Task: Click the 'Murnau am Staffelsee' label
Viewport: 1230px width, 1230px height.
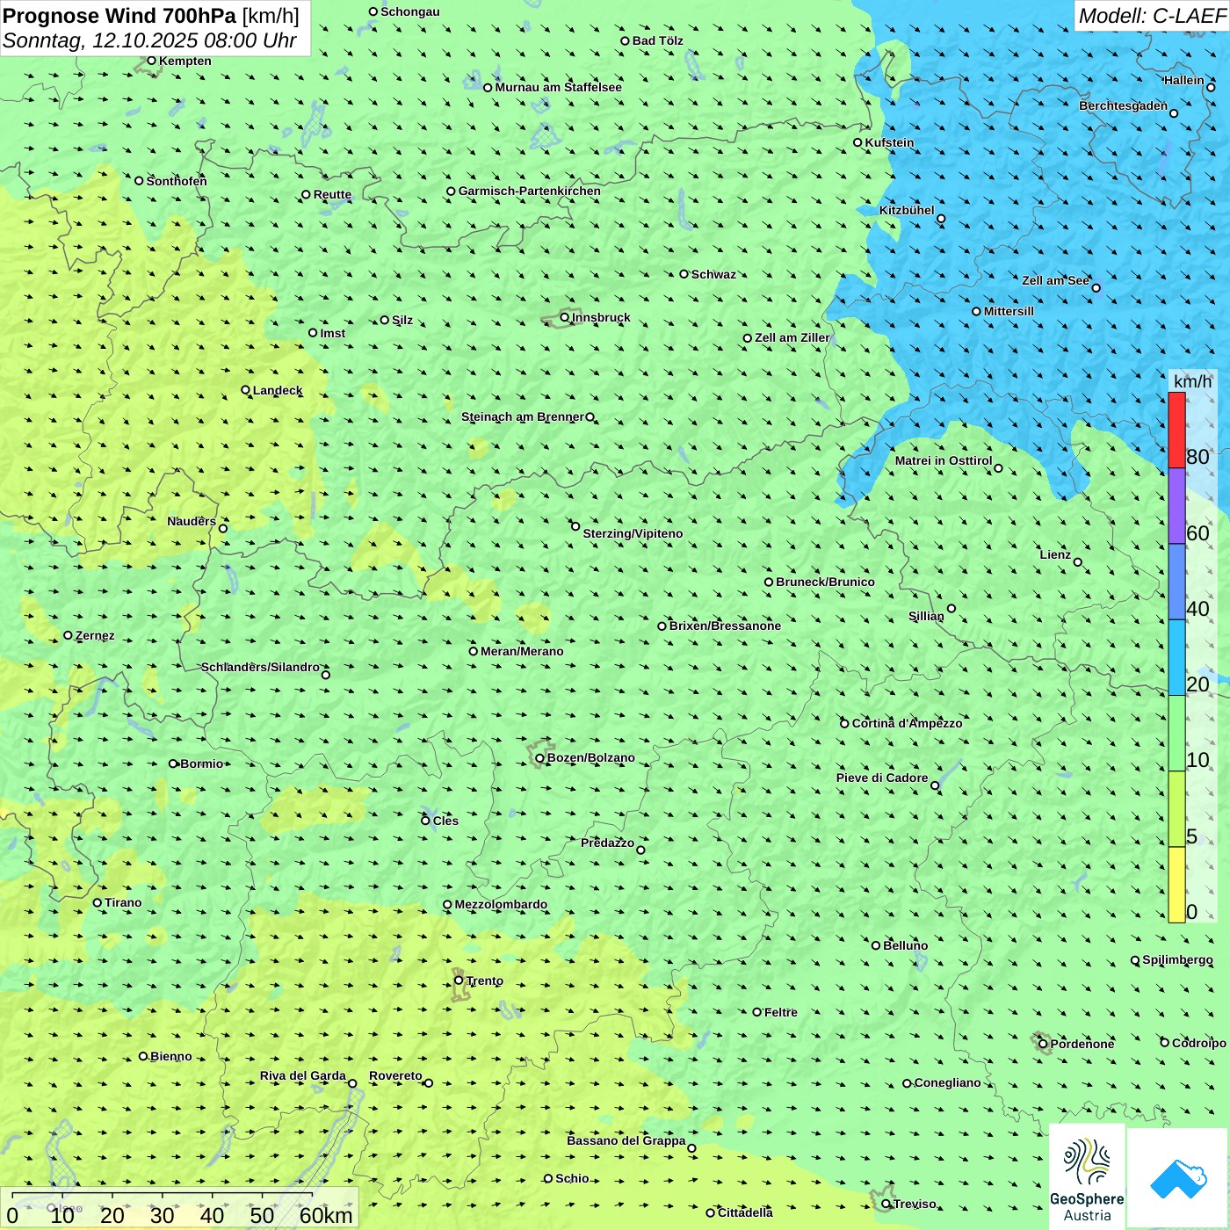Action: click(559, 87)
